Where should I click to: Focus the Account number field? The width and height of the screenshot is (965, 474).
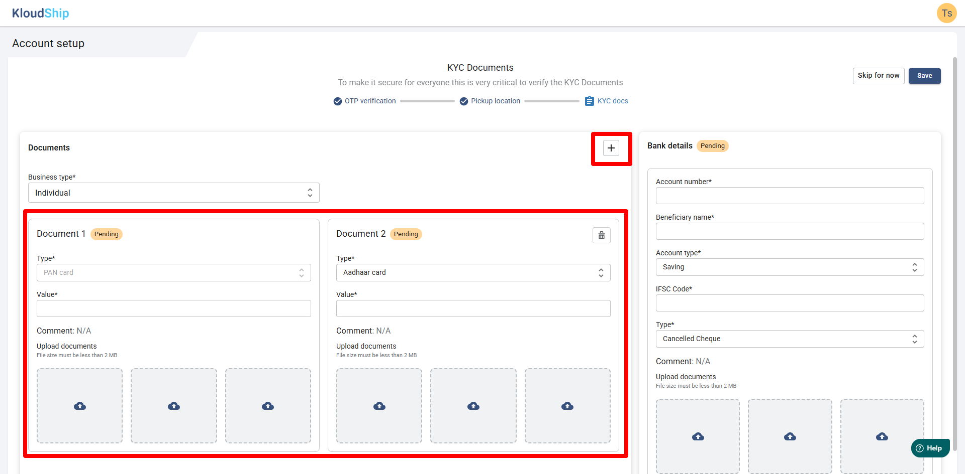[x=790, y=196]
